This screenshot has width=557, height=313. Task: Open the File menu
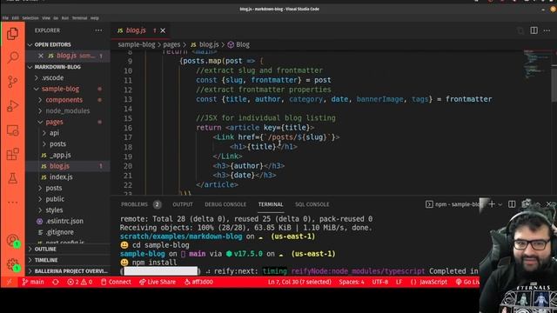click(5, 17)
